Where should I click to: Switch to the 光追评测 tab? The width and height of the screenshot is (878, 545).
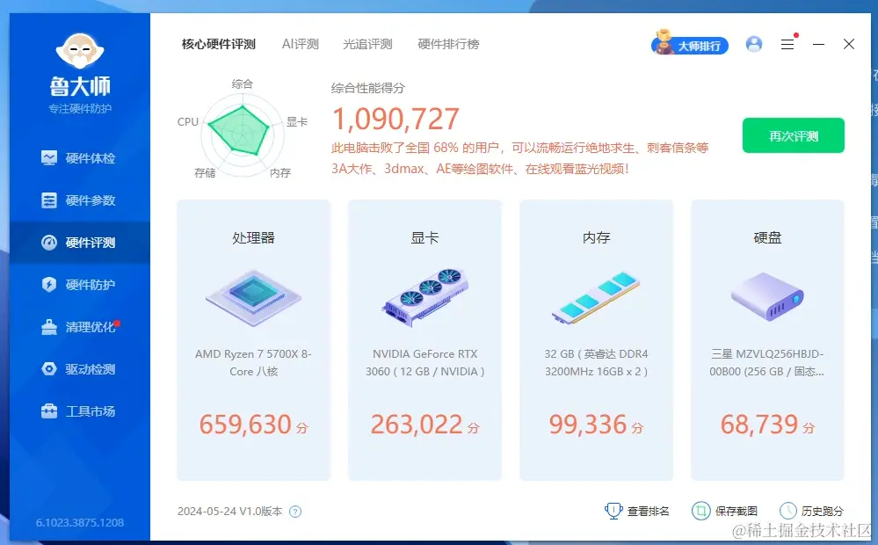pyautogui.click(x=367, y=44)
